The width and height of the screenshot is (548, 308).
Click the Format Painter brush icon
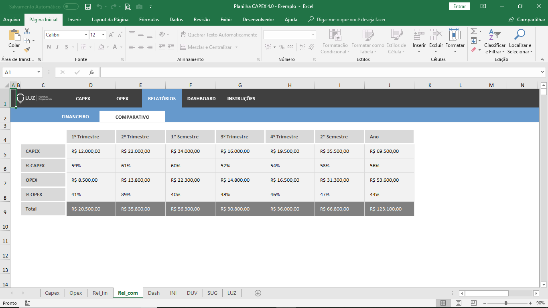pos(27,50)
